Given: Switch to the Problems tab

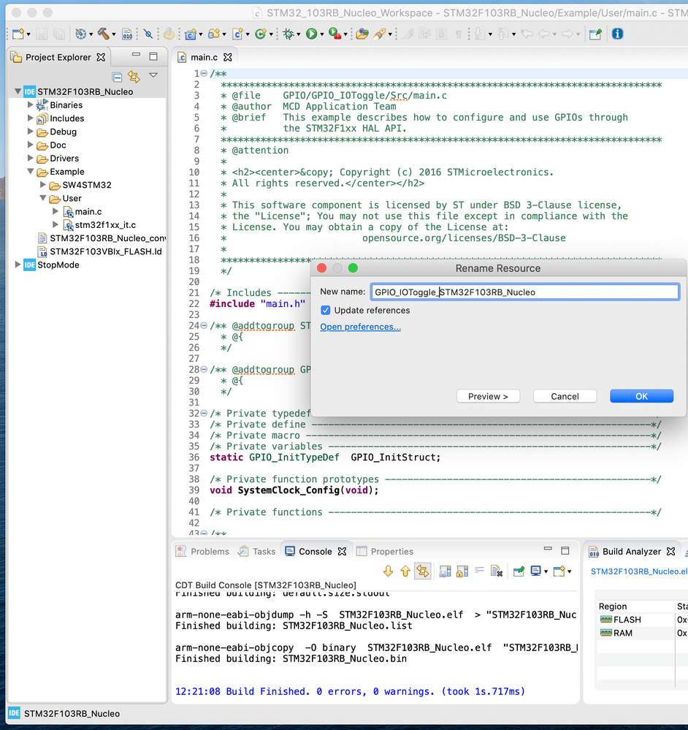Looking at the screenshot, I should pyautogui.click(x=203, y=551).
